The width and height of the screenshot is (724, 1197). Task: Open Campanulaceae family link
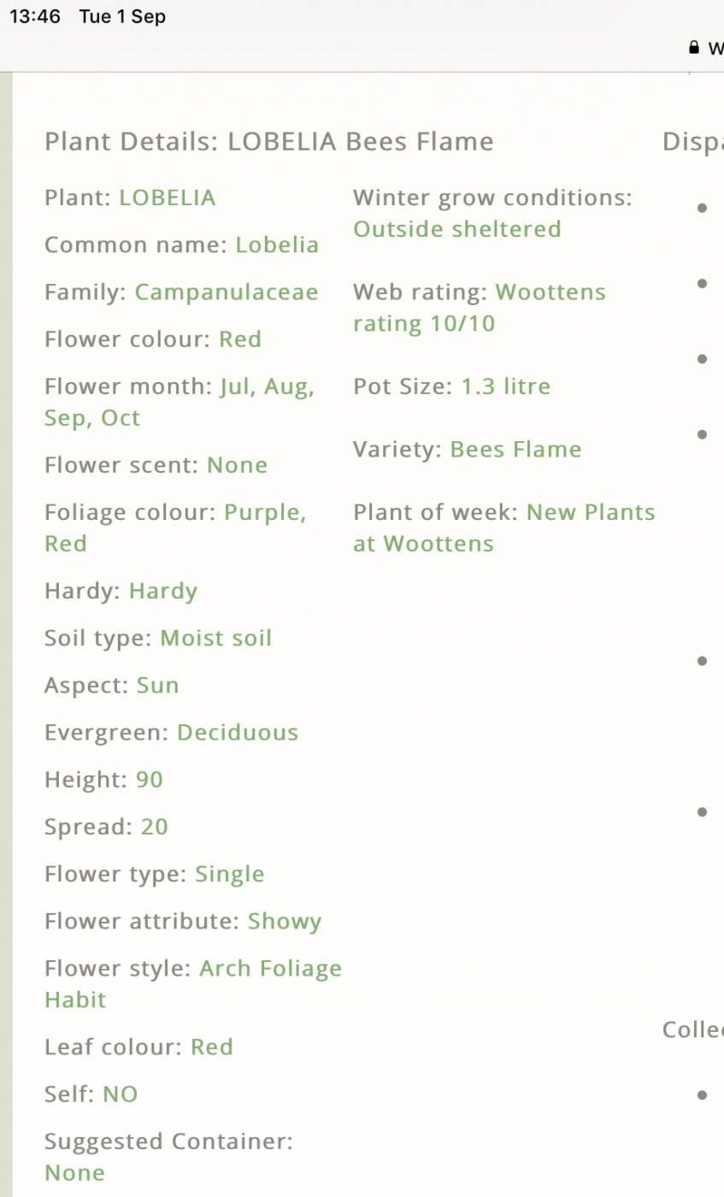click(x=227, y=292)
